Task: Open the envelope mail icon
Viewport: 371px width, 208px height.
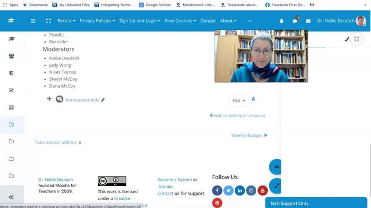Action: [x=308, y=21]
